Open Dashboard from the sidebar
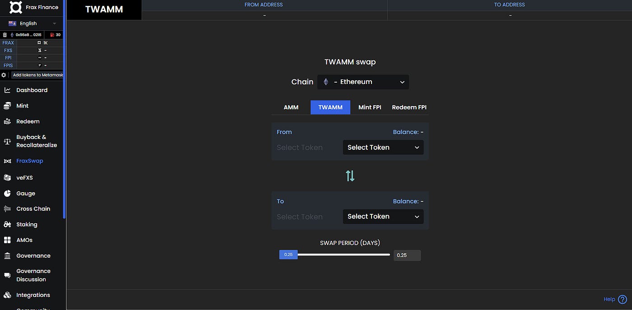The width and height of the screenshot is (632, 310). point(32,90)
